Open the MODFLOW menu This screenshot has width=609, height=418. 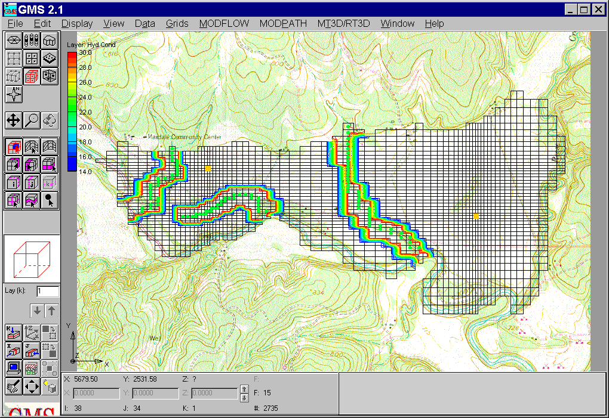coord(224,24)
